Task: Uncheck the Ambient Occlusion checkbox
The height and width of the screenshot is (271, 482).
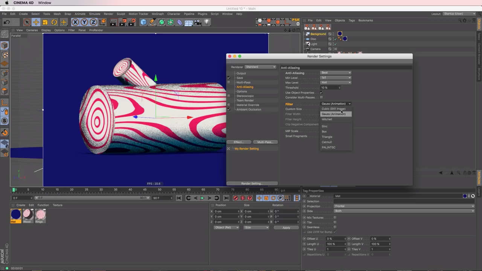Action: 229,110
